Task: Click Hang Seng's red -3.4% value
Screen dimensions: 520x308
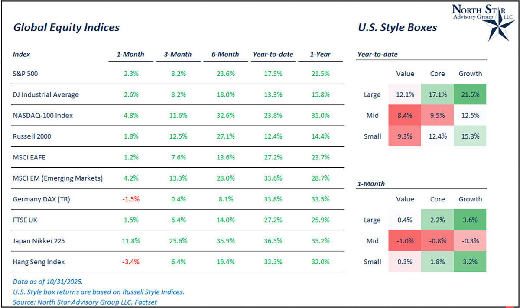Action: 130,262
